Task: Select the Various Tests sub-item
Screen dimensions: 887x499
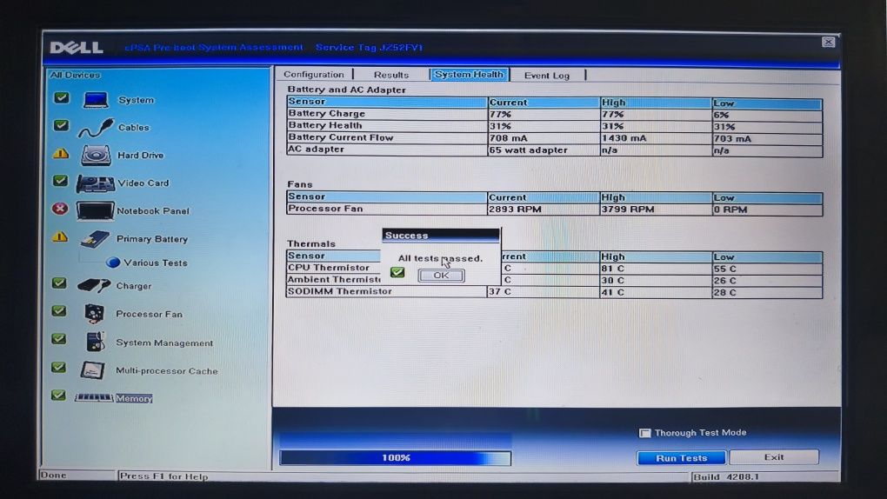Action: click(x=156, y=263)
